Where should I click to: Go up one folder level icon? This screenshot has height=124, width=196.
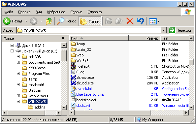coord(49,21)
